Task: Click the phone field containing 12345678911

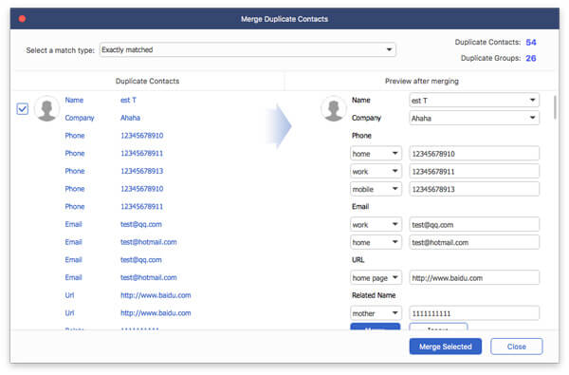Action: pos(474,171)
